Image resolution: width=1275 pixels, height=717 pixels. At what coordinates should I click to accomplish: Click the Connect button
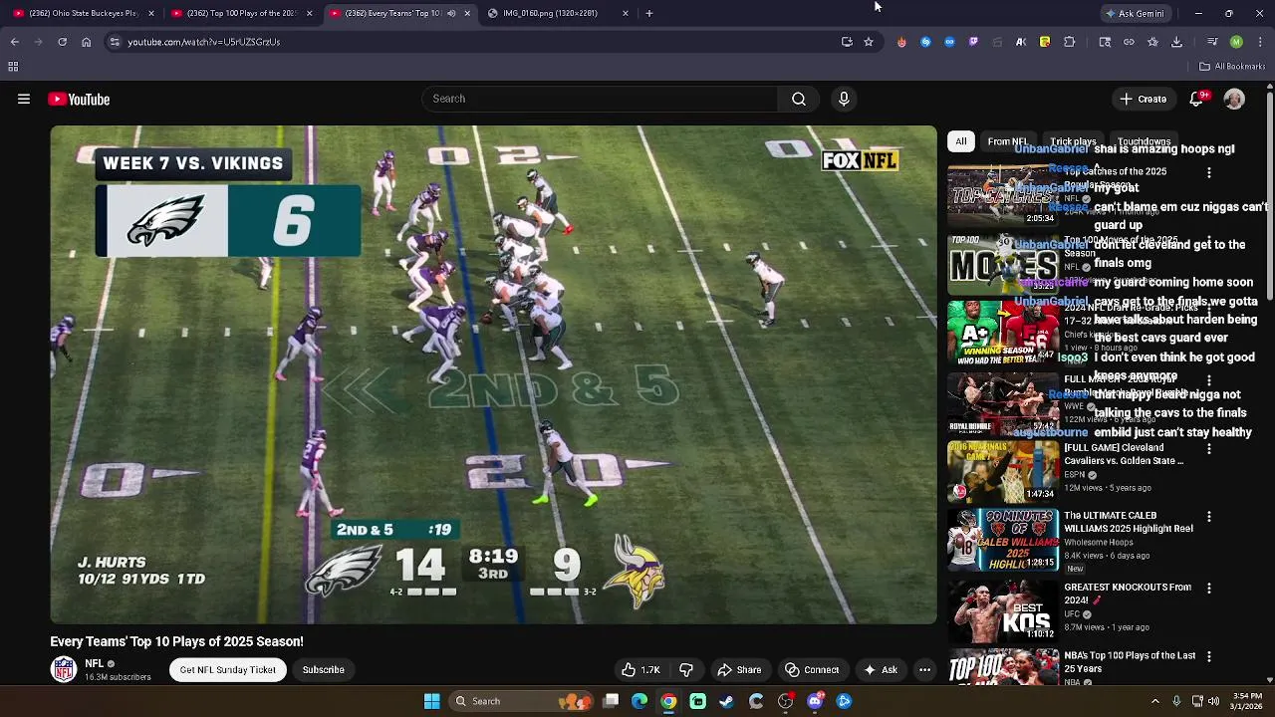click(x=812, y=670)
